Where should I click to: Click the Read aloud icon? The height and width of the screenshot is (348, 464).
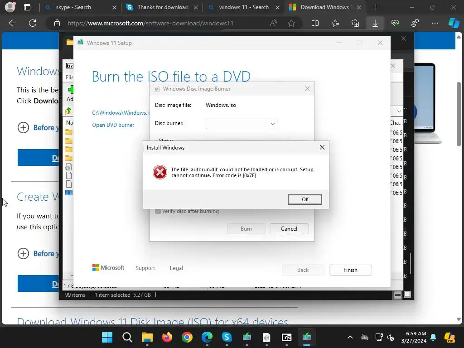click(273, 23)
